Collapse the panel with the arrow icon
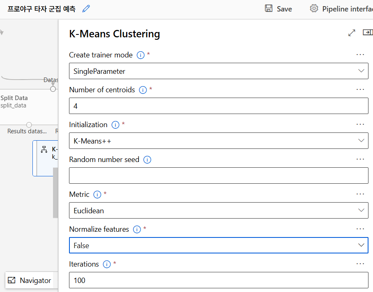The width and height of the screenshot is (373, 292). (x=368, y=33)
